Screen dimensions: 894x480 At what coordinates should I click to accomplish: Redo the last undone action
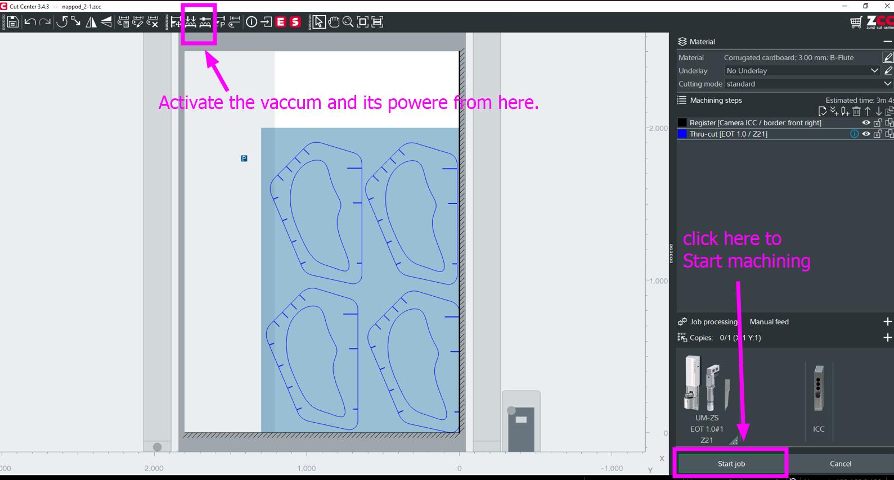(x=46, y=22)
